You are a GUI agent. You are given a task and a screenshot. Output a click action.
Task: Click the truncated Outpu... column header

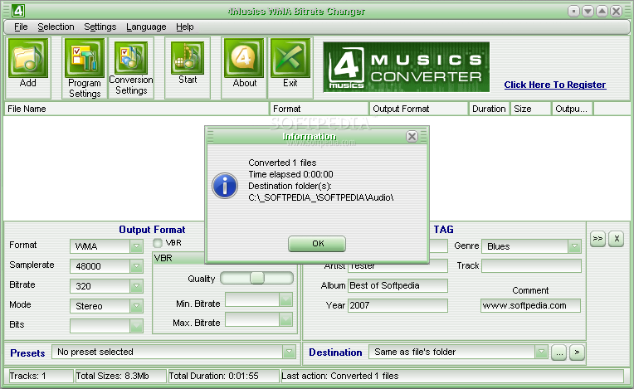[573, 109]
